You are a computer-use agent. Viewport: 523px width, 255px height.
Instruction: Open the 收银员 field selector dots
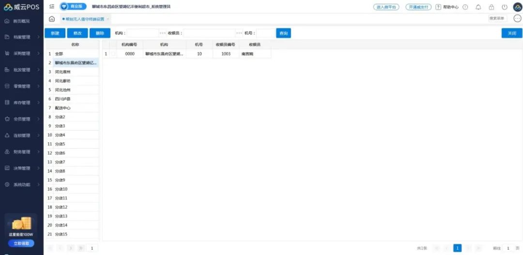coord(239,33)
